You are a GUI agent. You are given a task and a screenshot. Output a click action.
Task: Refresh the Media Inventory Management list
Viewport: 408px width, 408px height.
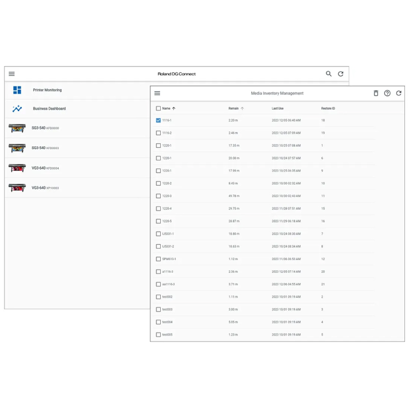point(399,93)
